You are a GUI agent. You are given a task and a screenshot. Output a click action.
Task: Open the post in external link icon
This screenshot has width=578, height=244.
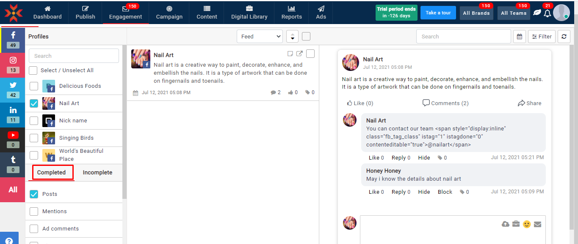pos(299,54)
